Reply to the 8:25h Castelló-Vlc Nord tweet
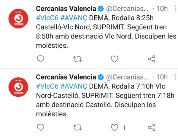 tap(41, 59)
